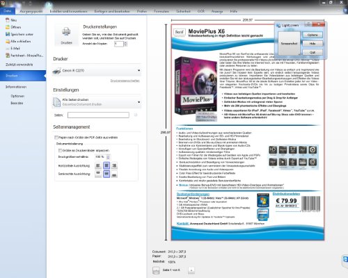Align the printout vertically centered
The width and height of the screenshot is (348, 278).
click(x=106, y=174)
